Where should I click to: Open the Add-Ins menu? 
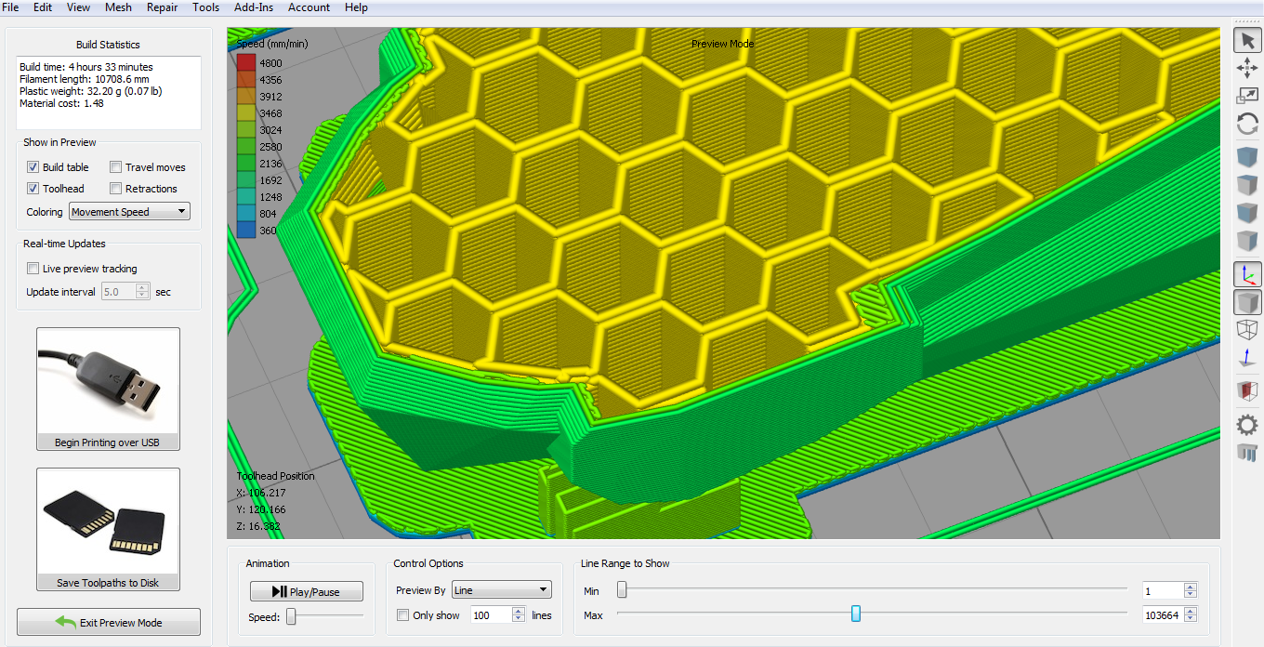[254, 7]
